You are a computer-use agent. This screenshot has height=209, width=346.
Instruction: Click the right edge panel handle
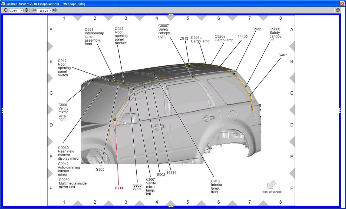coord(340,110)
